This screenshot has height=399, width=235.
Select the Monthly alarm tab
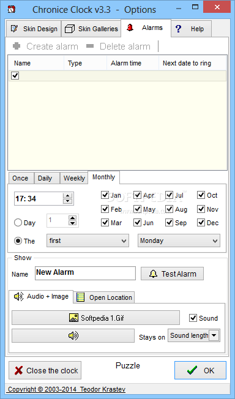coord(104,177)
